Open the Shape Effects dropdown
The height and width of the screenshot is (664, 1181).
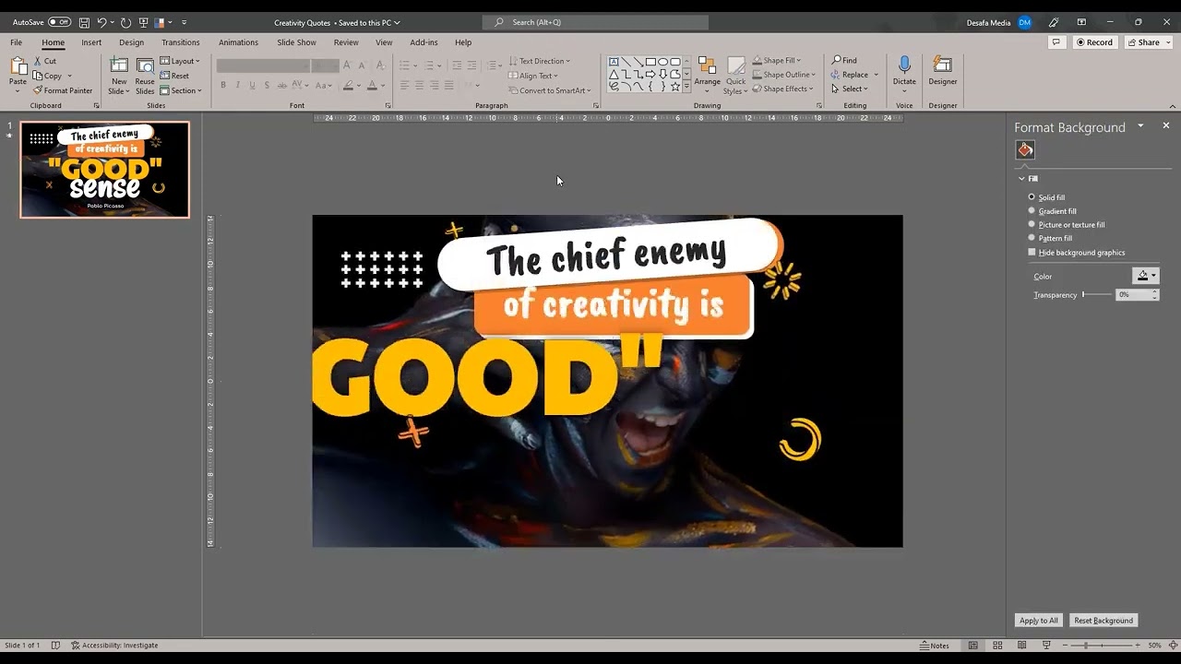pyautogui.click(x=783, y=89)
